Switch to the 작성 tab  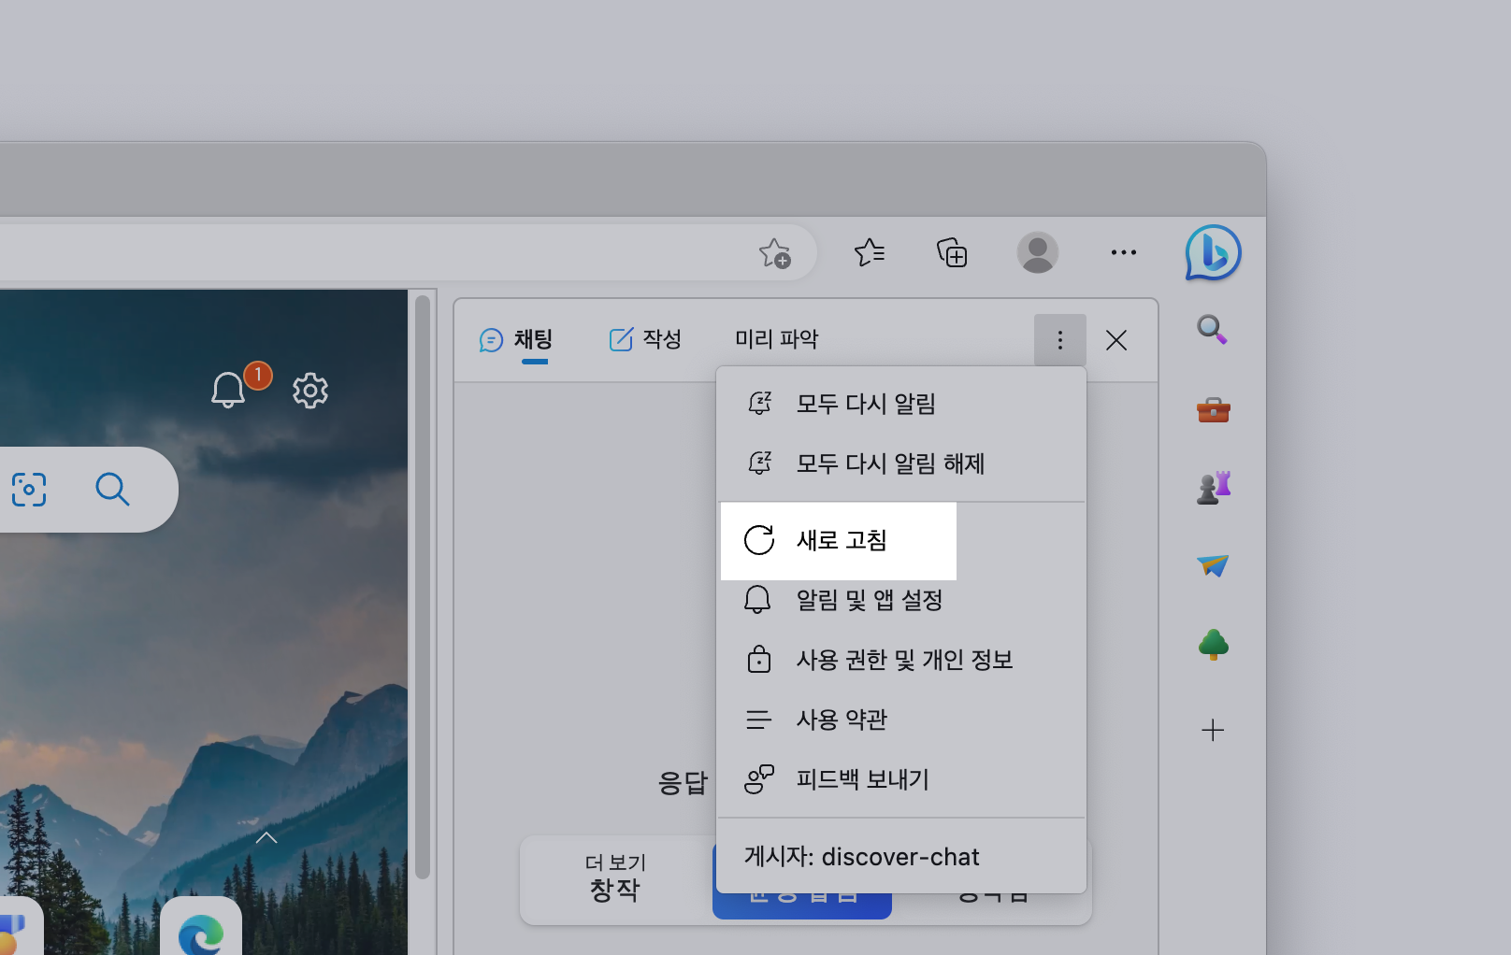645,339
